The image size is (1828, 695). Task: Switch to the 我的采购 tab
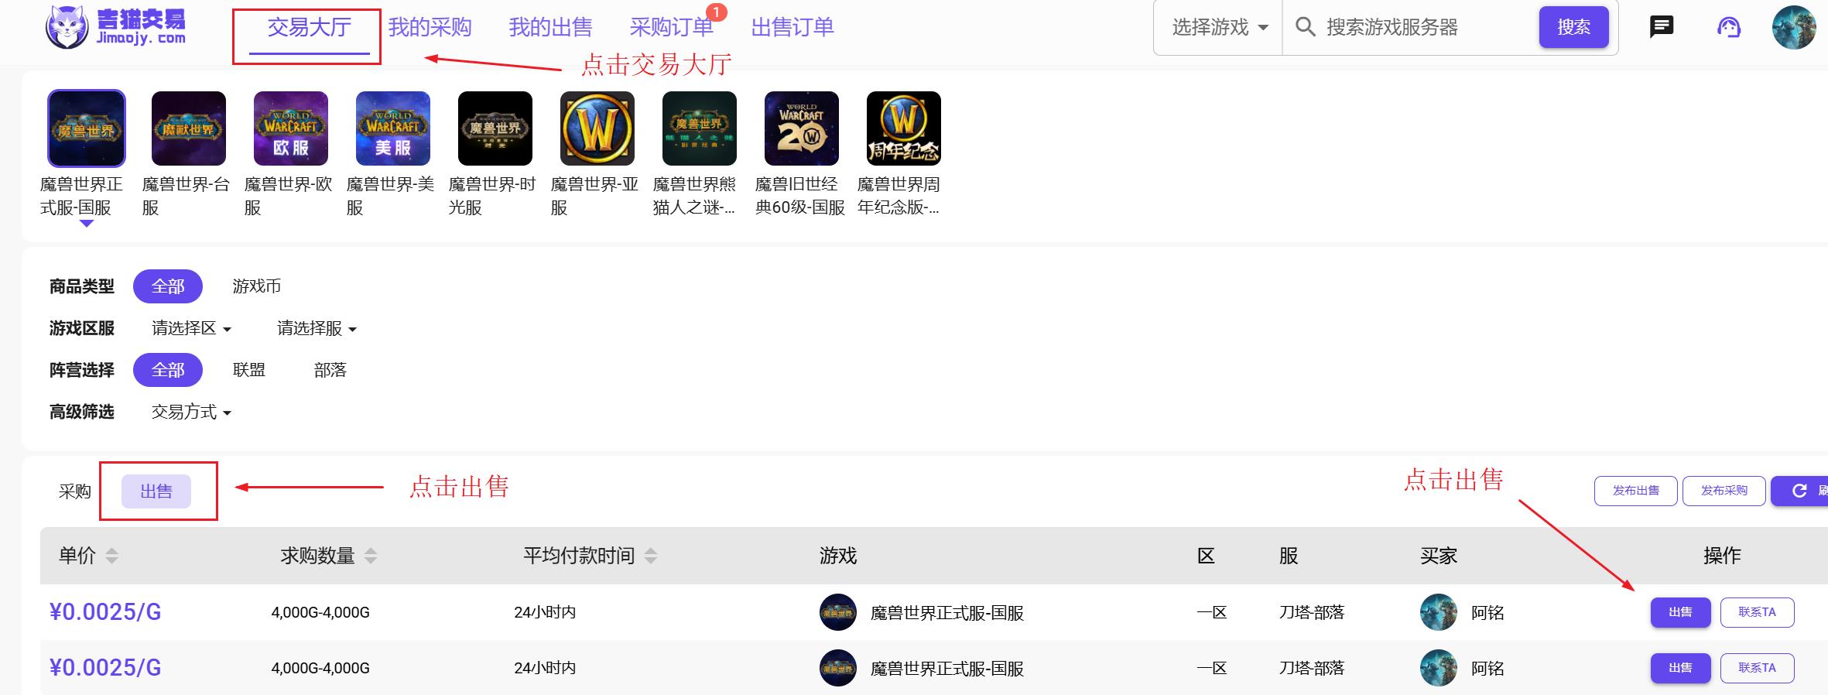click(x=430, y=28)
